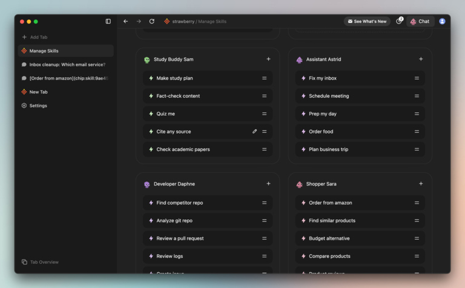
Task: Open Settings in the sidebar
Action: [66, 106]
